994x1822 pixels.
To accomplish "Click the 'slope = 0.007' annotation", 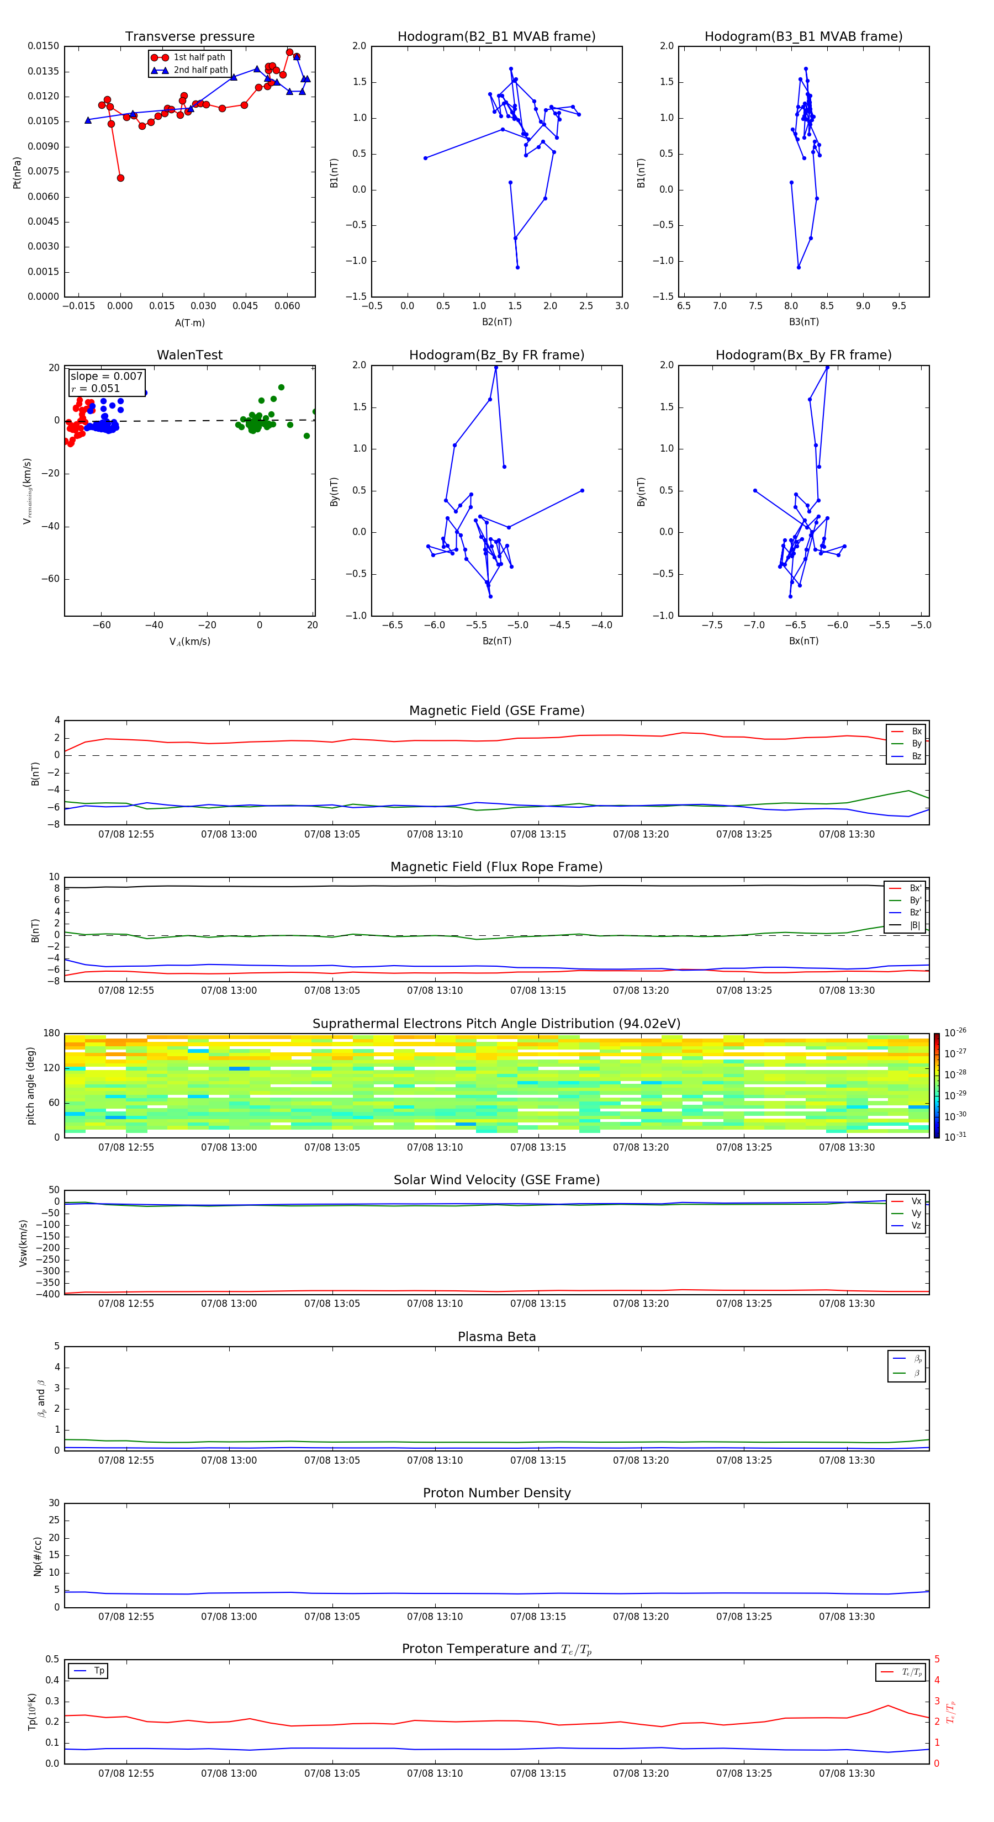I will pyautogui.click(x=106, y=377).
